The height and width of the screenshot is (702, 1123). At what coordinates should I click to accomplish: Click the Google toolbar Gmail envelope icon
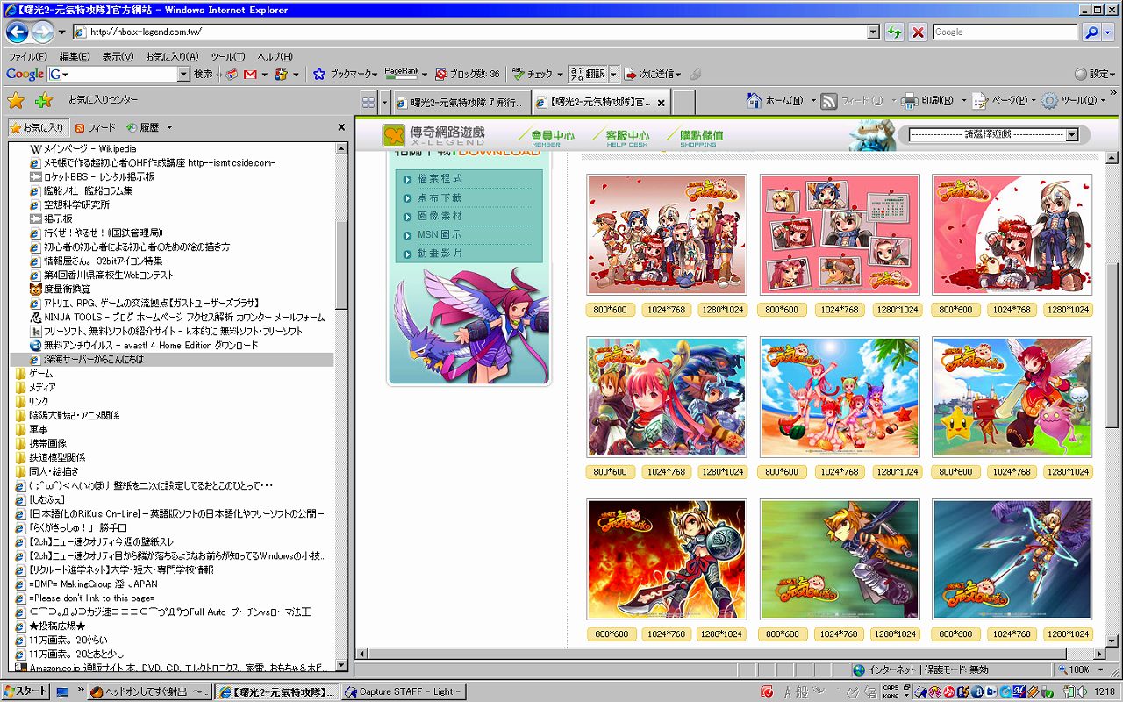[x=249, y=75]
